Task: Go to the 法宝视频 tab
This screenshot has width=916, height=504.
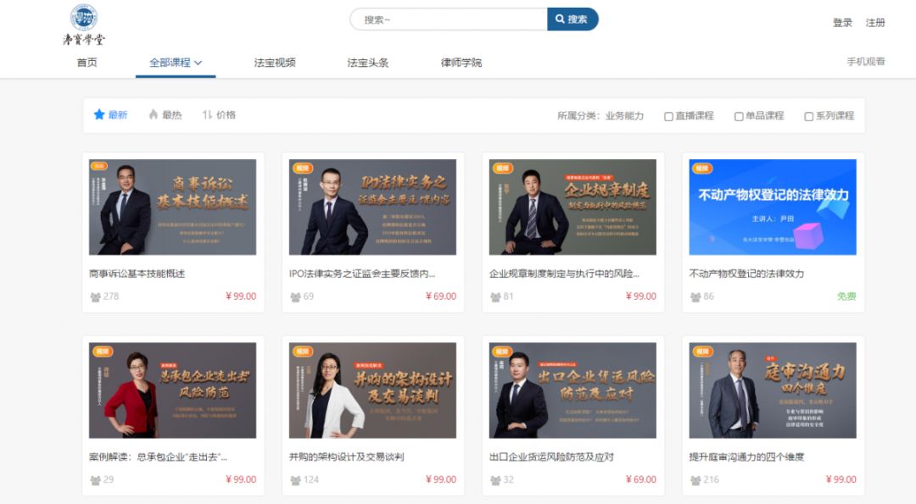Action: click(275, 63)
